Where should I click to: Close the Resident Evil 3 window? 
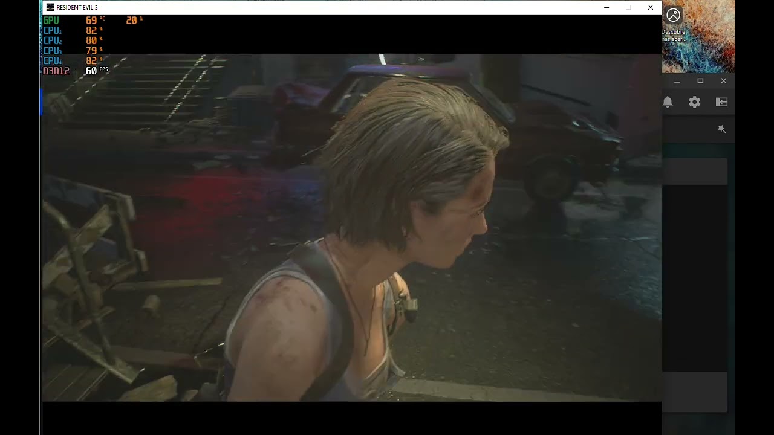coord(651,7)
